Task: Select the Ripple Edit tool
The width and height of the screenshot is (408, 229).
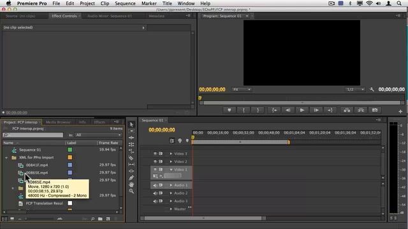Action: [x=131, y=137]
